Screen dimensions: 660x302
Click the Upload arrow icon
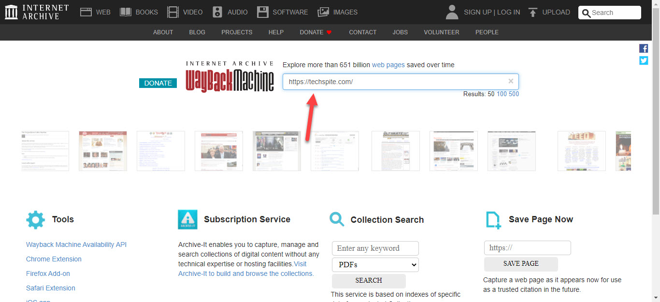[x=533, y=12]
